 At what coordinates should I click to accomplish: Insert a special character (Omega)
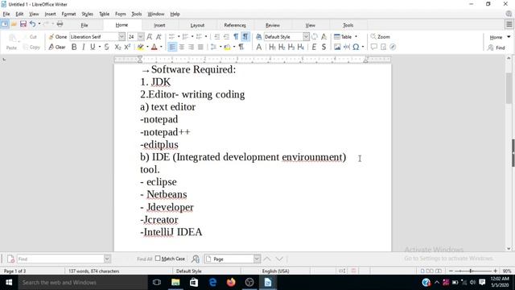click(x=356, y=47)
